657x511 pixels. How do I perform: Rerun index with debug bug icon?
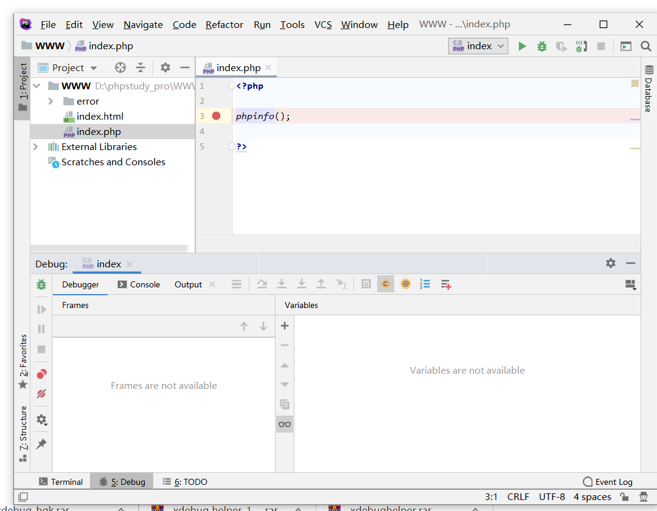click(x=41, y=284)
